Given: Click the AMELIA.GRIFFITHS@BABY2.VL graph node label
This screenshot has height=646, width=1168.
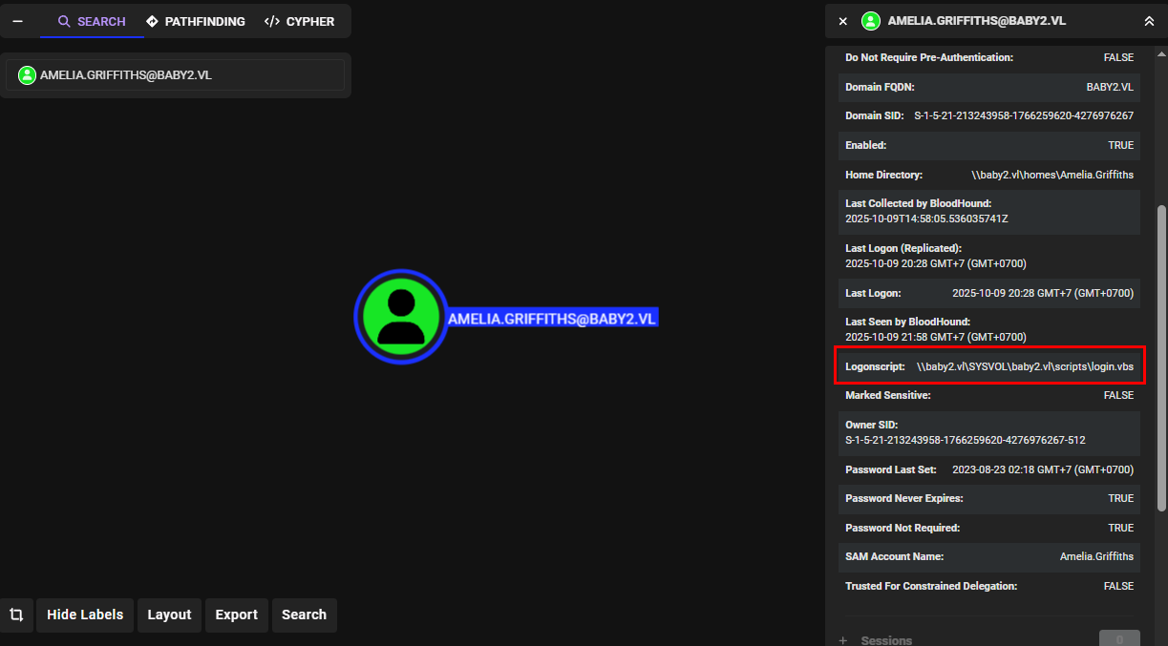Looking at the screenshot, I should [552, 319].
